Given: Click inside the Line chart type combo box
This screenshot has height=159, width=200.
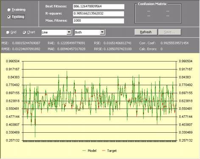Looking at the screenshot, I should pos(56,32).
